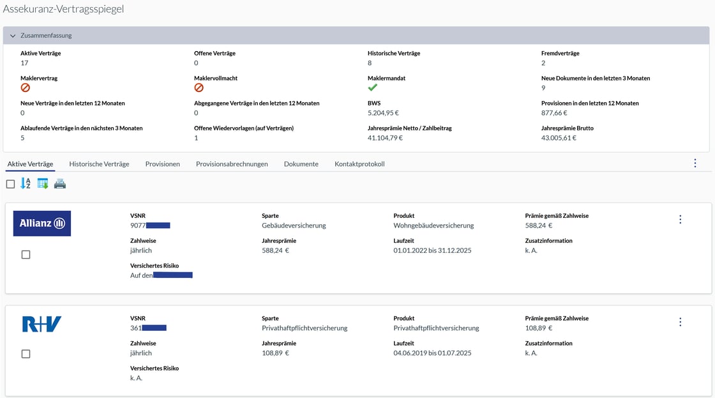Click the printer icon
The width and height of the screenshot is (715, 398).
pyautogui.click(x=59, y=184)
